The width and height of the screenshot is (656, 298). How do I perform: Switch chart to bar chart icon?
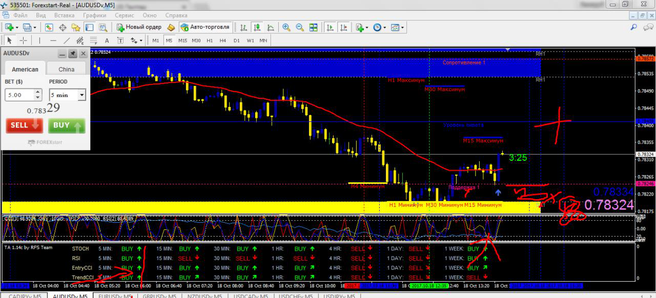(x=244, y=27)
